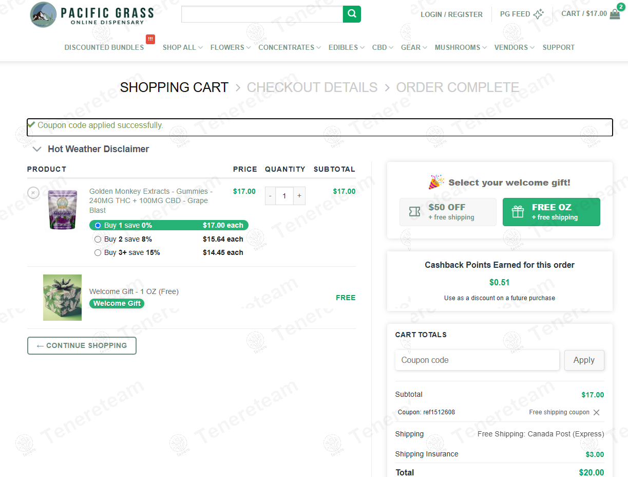Click 'Coupon code applied successfully.' message

(100, 125)
